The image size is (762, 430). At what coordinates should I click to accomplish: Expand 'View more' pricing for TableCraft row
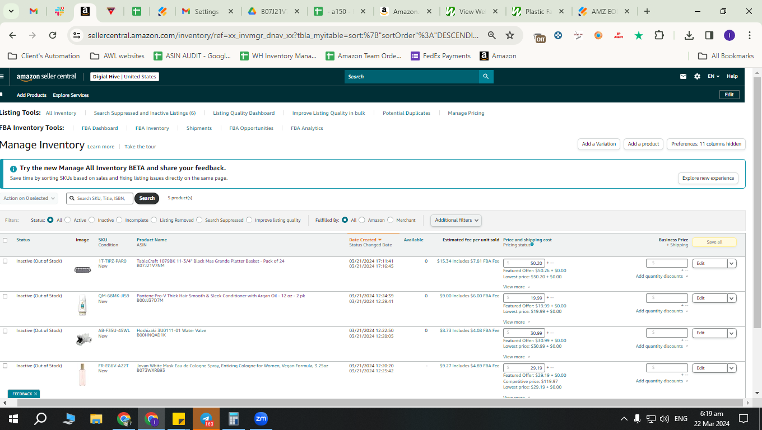[x=516, y=287]
